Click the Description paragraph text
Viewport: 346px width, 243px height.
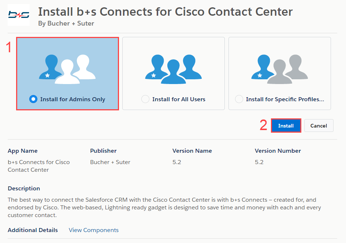pos(164,207)
